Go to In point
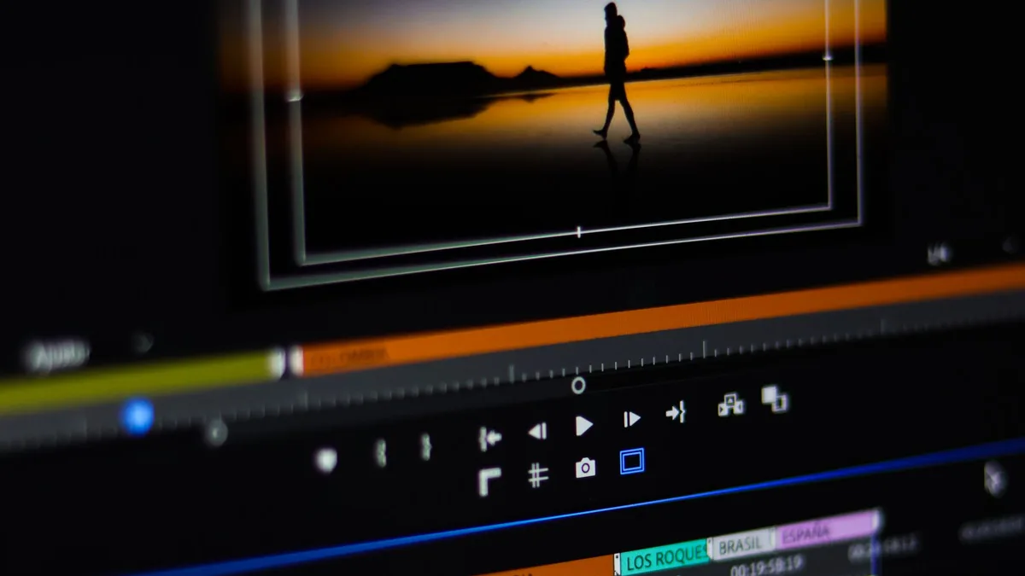 coord(489,439)
